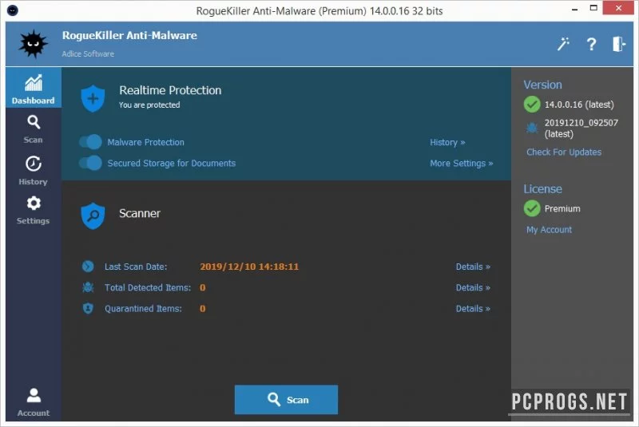639x427 pixels.
Task: Open Details for Last Scan Date
Action: [473, 267]
